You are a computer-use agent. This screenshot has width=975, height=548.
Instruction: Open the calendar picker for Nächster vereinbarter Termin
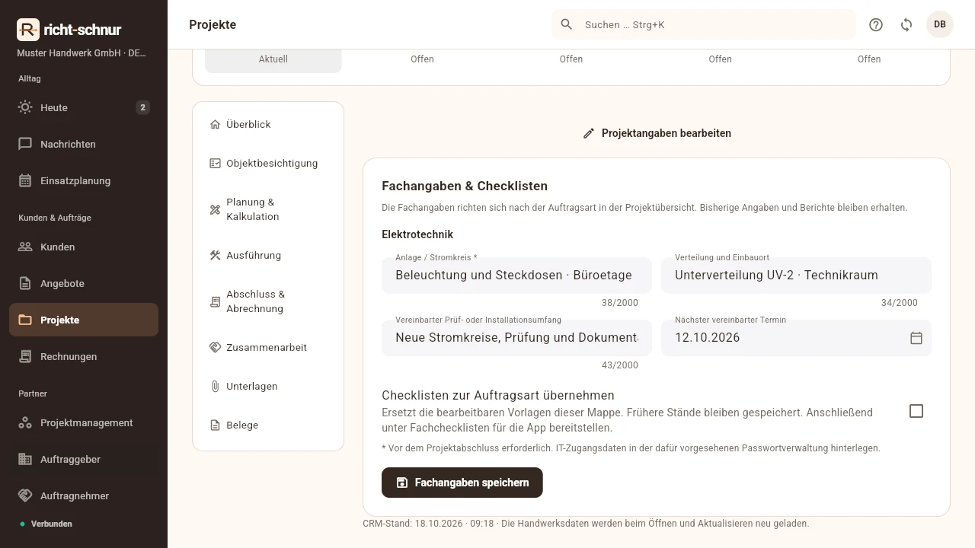pos(916,338)
